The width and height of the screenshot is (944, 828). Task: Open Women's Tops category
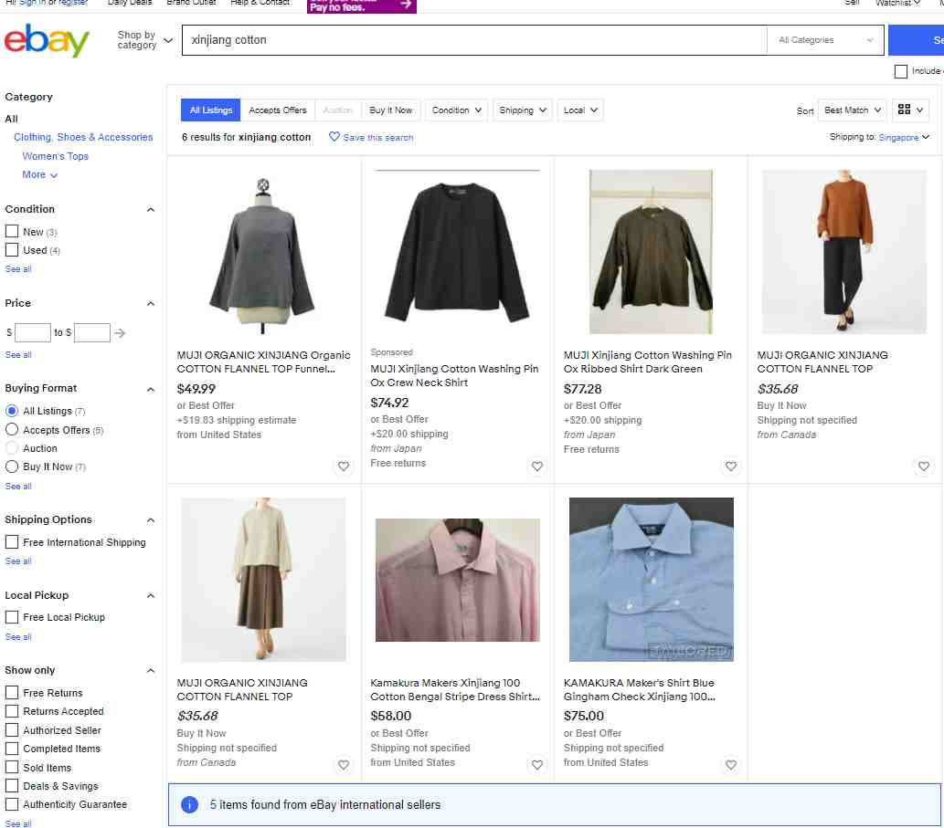(56, 156)
